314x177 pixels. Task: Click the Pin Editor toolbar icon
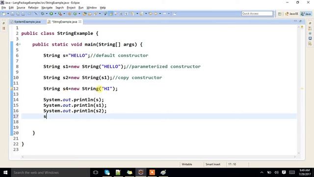pyautogui.click(x=175, y=14)
